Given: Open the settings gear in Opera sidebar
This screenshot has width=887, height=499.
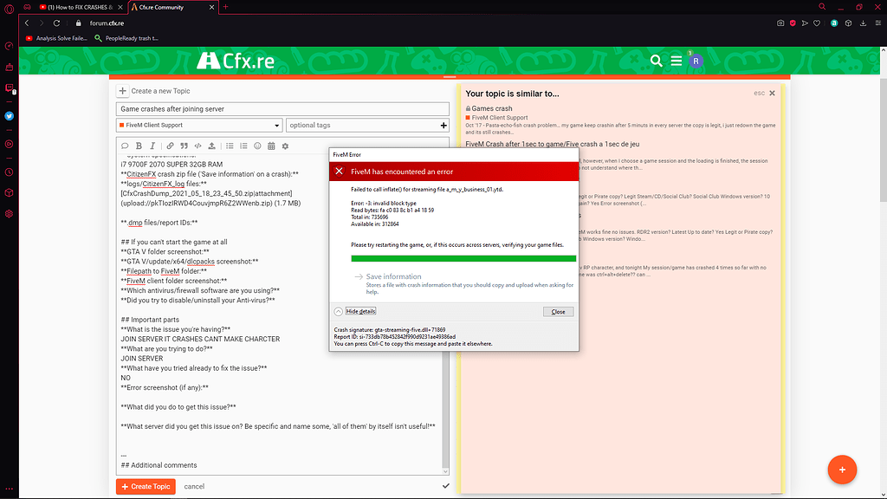Looking at the screenshot, I should [x=9, y=214].
